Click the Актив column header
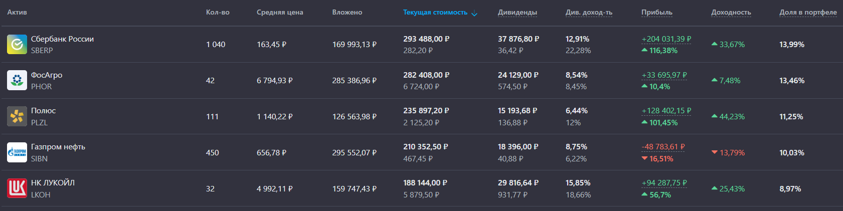 pos(17,13)
